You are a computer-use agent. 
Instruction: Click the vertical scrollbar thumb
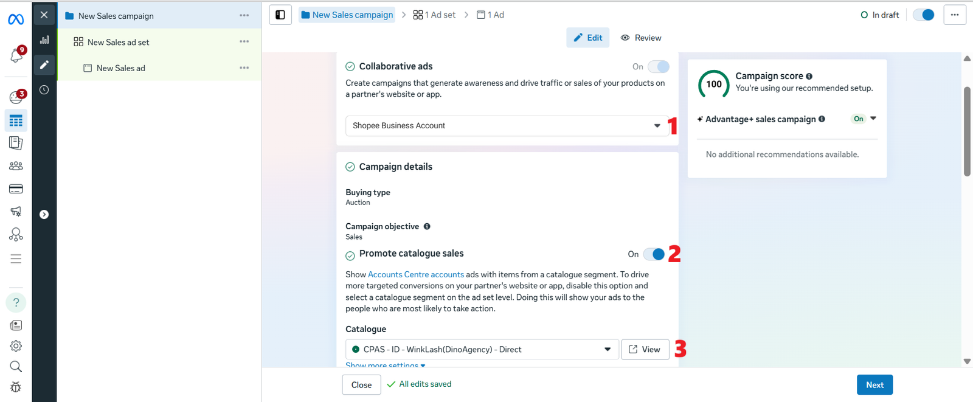click(967, 131)
